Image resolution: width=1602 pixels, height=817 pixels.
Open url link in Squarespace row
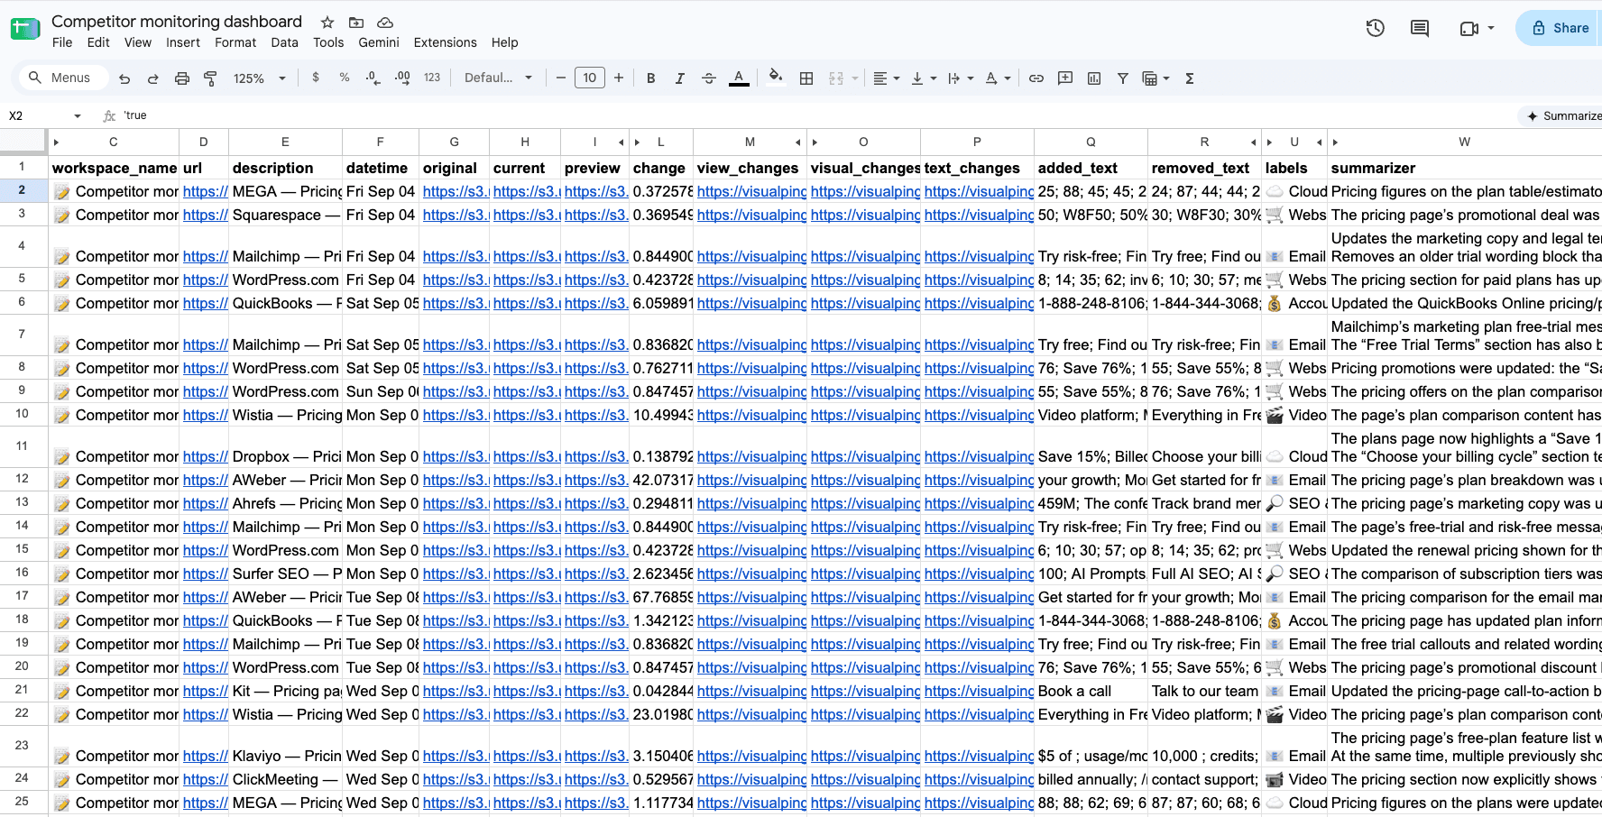(x=206, y=215)
